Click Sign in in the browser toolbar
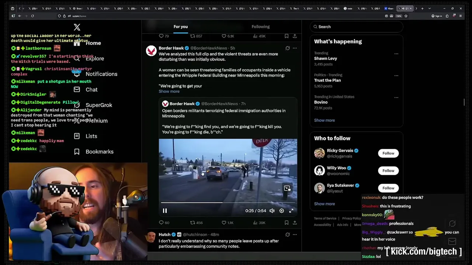472x265 pixels. coord(437,16)
